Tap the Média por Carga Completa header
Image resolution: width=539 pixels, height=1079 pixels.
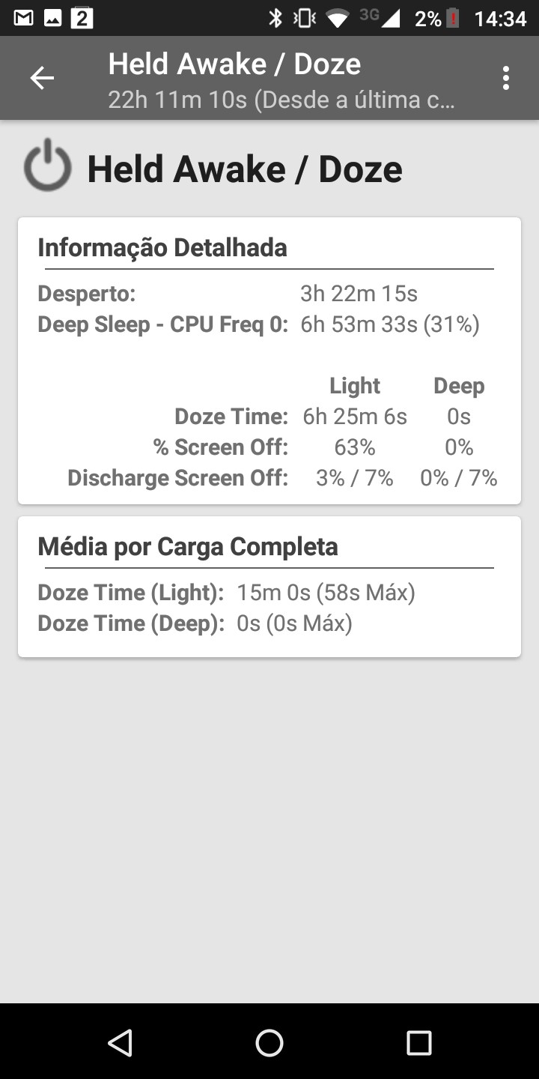point(188,547)
